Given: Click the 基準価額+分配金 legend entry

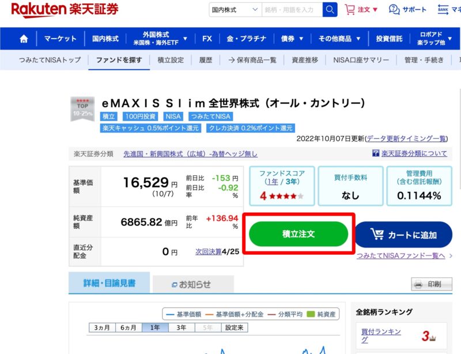Looking at the screenshot, I should 235,314.
